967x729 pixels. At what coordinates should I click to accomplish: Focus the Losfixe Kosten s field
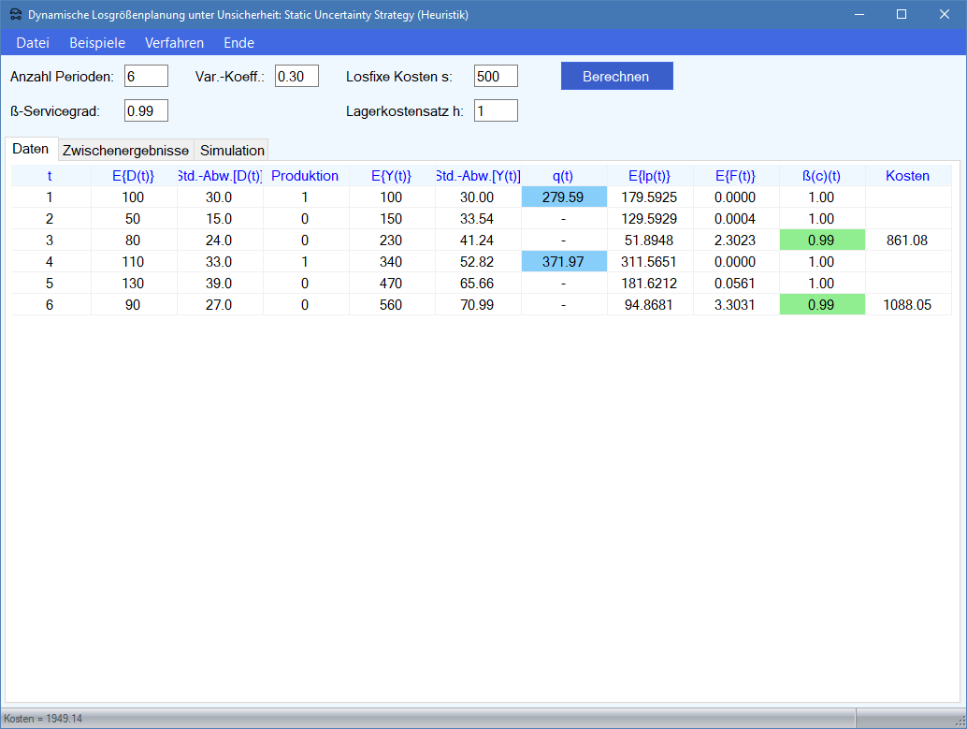496,77
